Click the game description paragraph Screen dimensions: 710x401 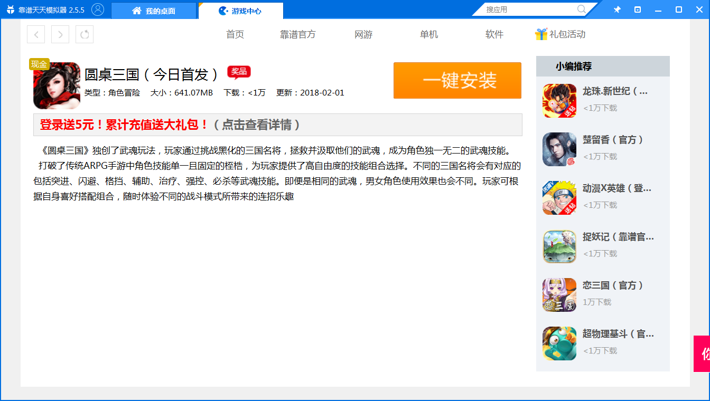click(277, 174)
